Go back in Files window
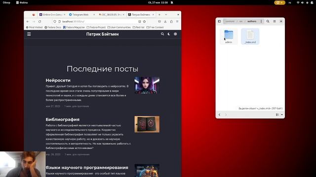Viewport: 316px width, 177px height. pos(219,115)
